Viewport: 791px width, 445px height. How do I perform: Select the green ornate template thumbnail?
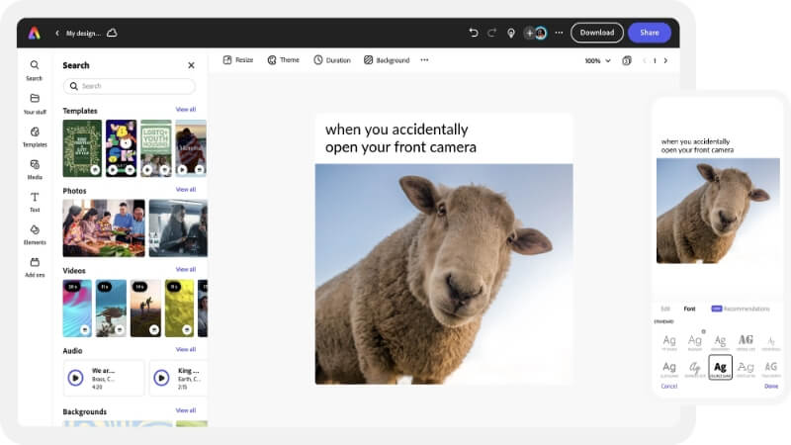[x=82, y=148]
